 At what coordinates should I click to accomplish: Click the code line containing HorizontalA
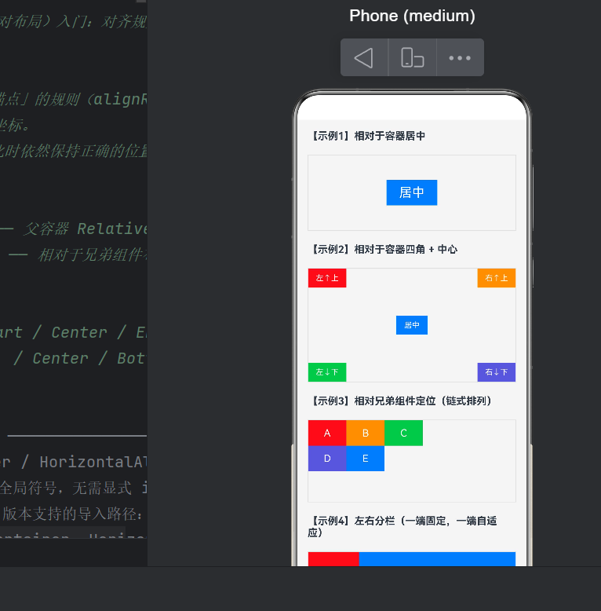point(74,462)
